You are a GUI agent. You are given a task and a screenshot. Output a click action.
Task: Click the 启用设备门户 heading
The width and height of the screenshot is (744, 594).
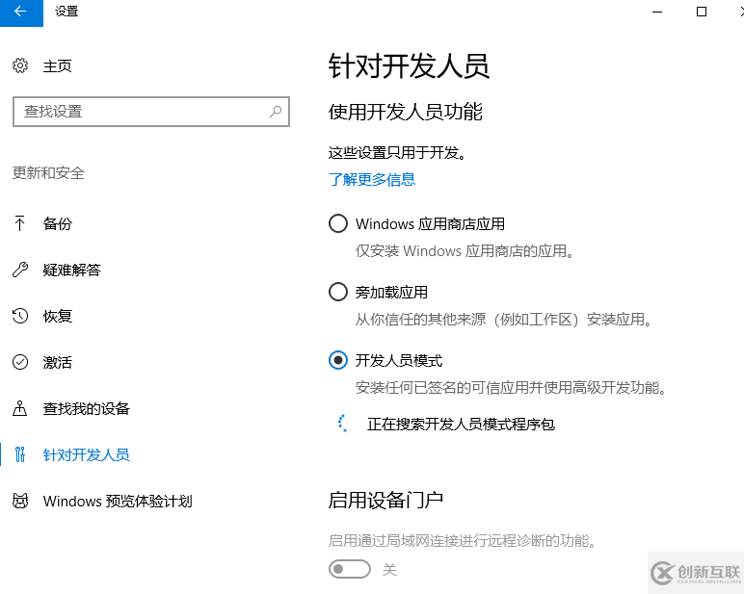point(385,501)
